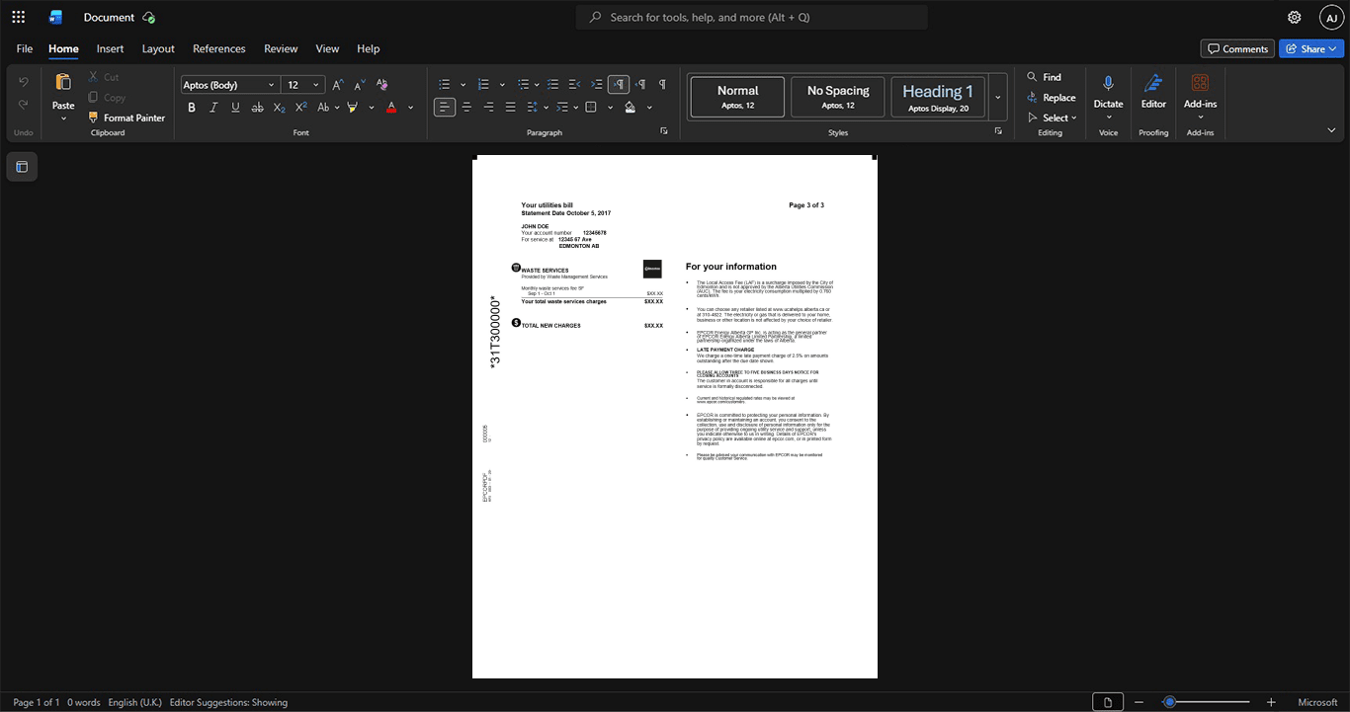Open the font size dropdown
Image resolution: width=1350 pixels, height=712 pixels.
tap(316, 85)
